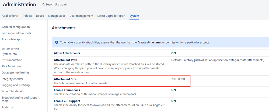Open Scheduler details
The image size is (269, 112).
coord(13,91)
